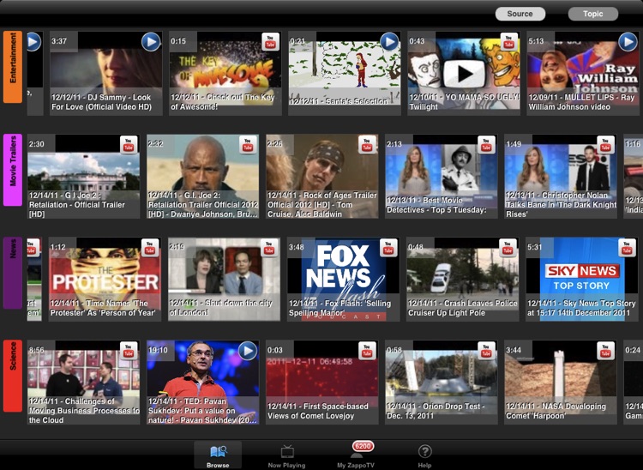Click YouTube icon on city of London video

coord(269,248)
